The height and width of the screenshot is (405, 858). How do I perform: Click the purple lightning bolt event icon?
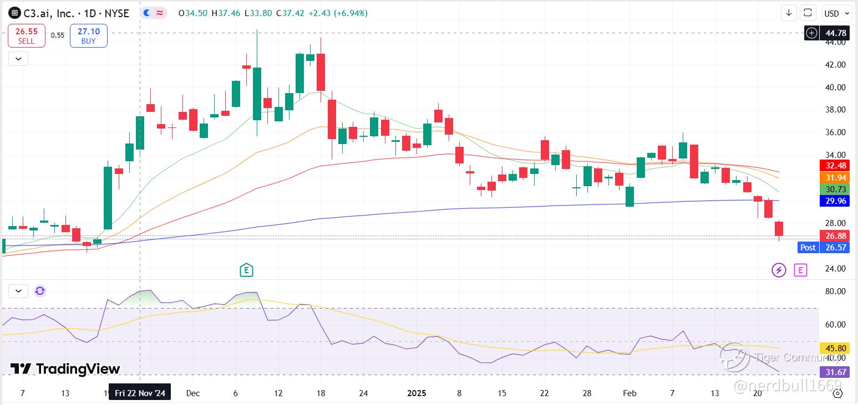pos(779,270)
